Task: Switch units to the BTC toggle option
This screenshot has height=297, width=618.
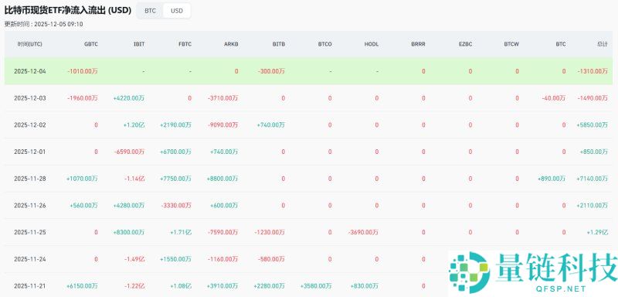Action: (x=150, y=11)
